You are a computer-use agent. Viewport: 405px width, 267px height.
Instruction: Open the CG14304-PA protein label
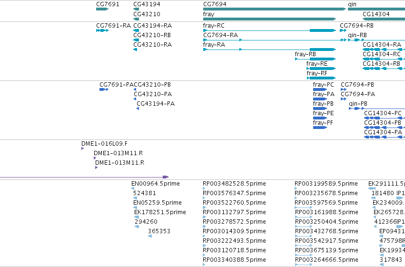tap(383, 132)
